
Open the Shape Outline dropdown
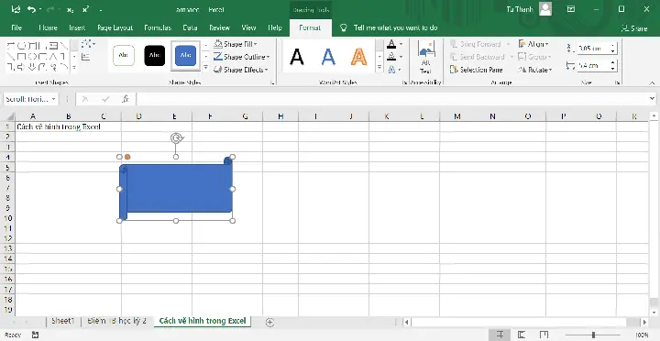click(242, 57)
